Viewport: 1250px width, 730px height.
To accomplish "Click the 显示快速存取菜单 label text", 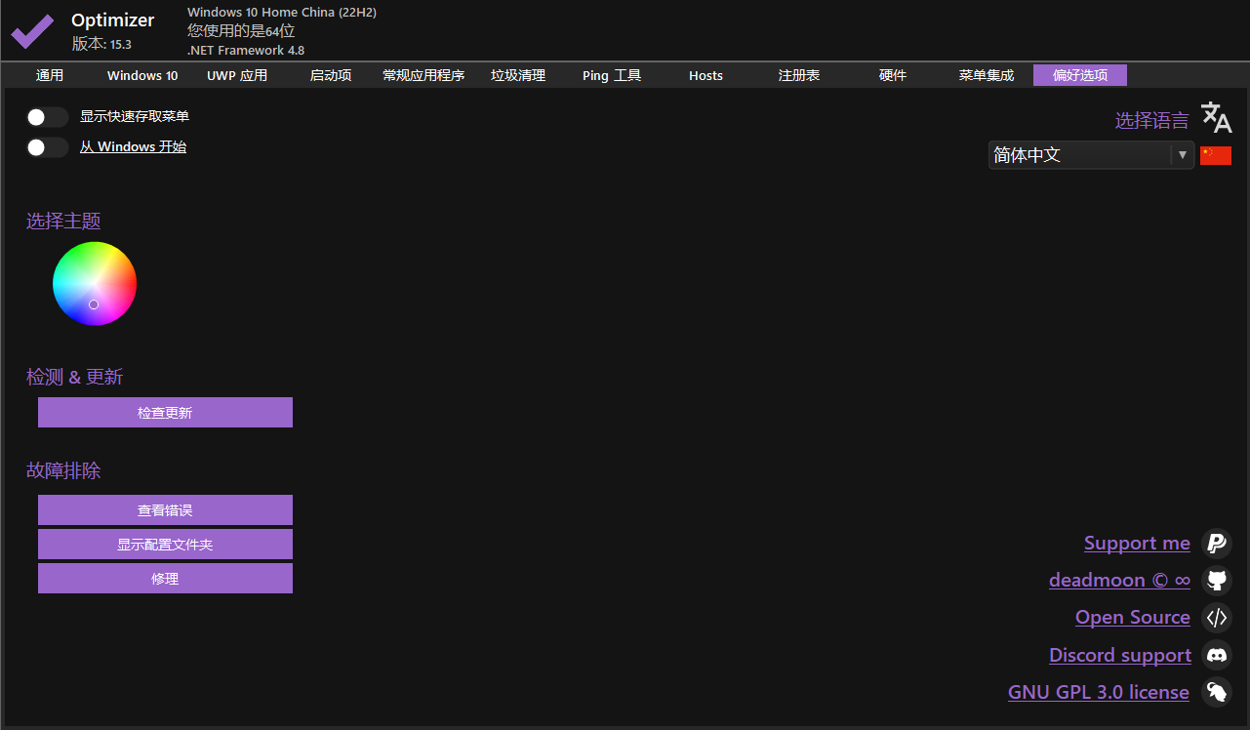I will click(135, 117).
